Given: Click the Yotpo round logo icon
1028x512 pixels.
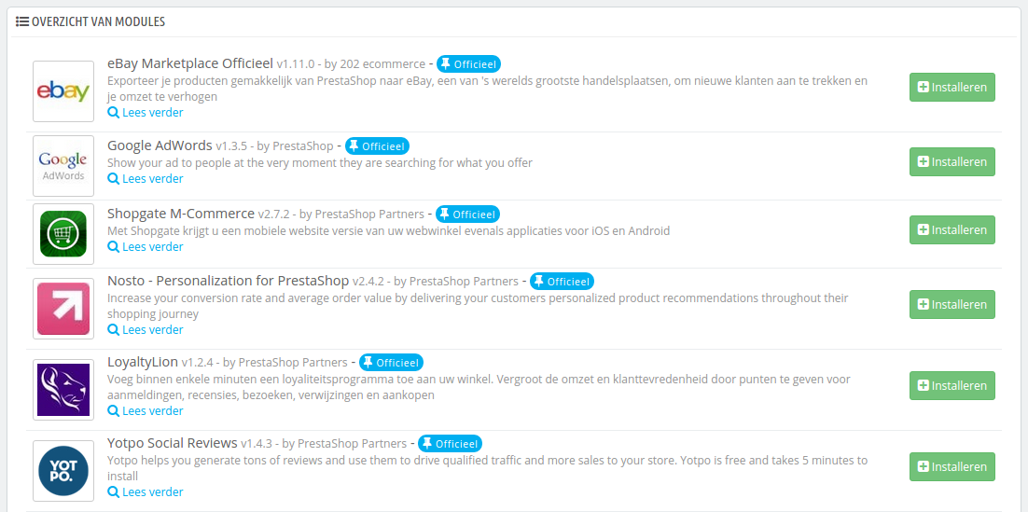Looking at the screenshot, I should 63,471.
